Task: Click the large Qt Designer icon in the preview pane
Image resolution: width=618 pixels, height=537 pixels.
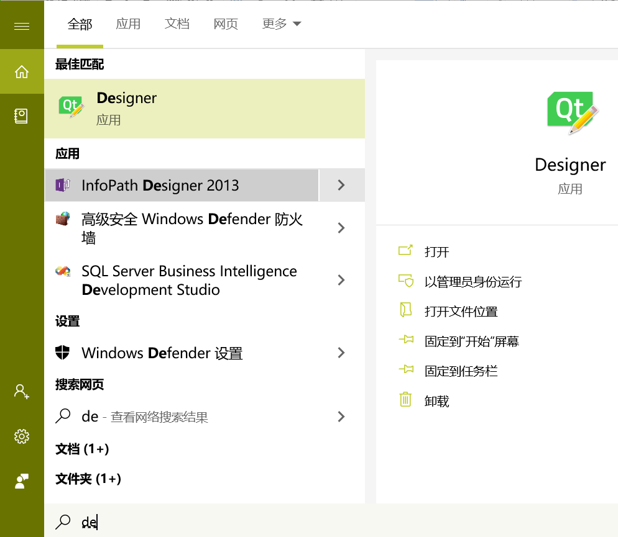Action: click(573, 113)
